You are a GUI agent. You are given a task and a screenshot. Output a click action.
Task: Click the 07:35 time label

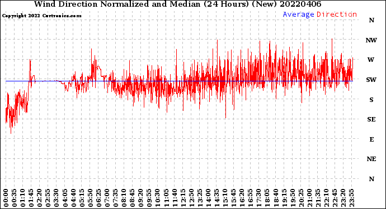[116, 198]
